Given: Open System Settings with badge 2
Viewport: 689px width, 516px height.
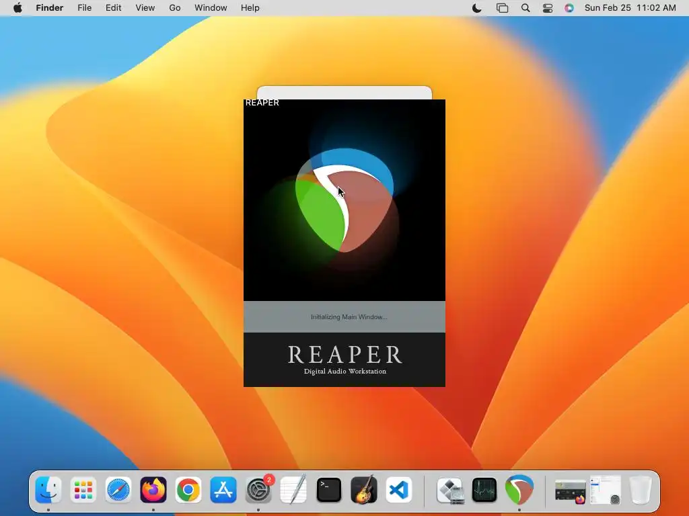Looking at the screenshot, I should (x=258, y=490).
